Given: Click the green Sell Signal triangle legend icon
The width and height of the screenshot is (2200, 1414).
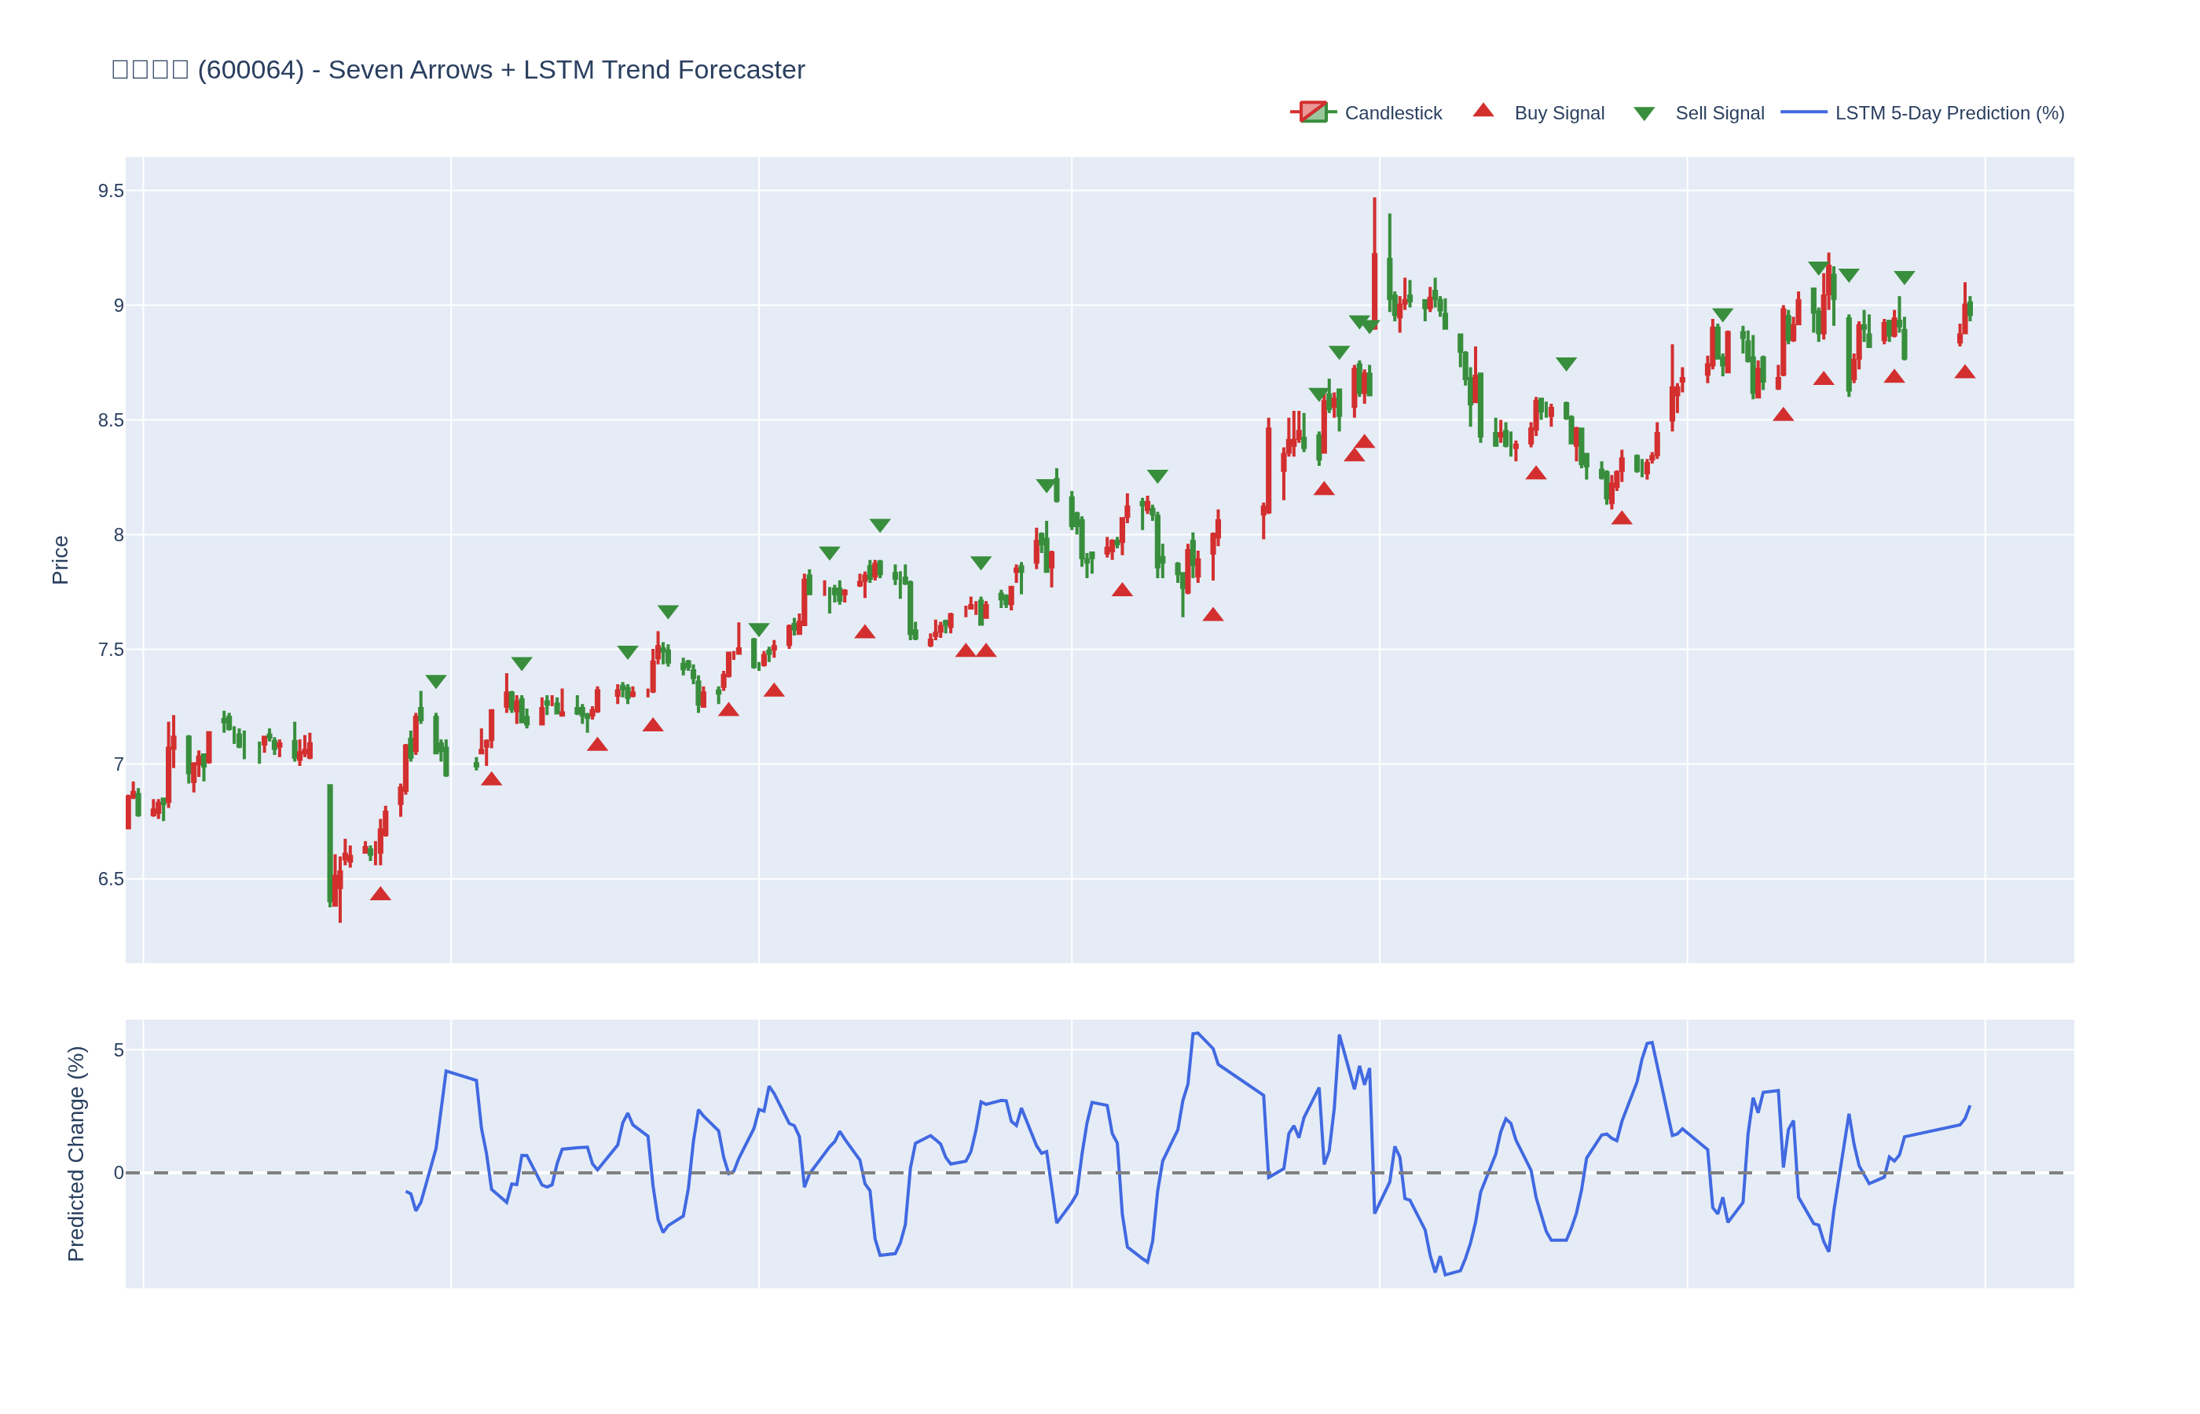Looking at the screenshot, I should [1644, 114].
